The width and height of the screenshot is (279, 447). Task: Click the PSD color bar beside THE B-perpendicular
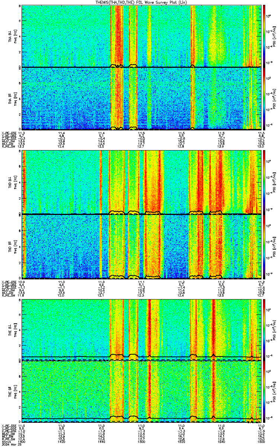click(x=264, y=330)
